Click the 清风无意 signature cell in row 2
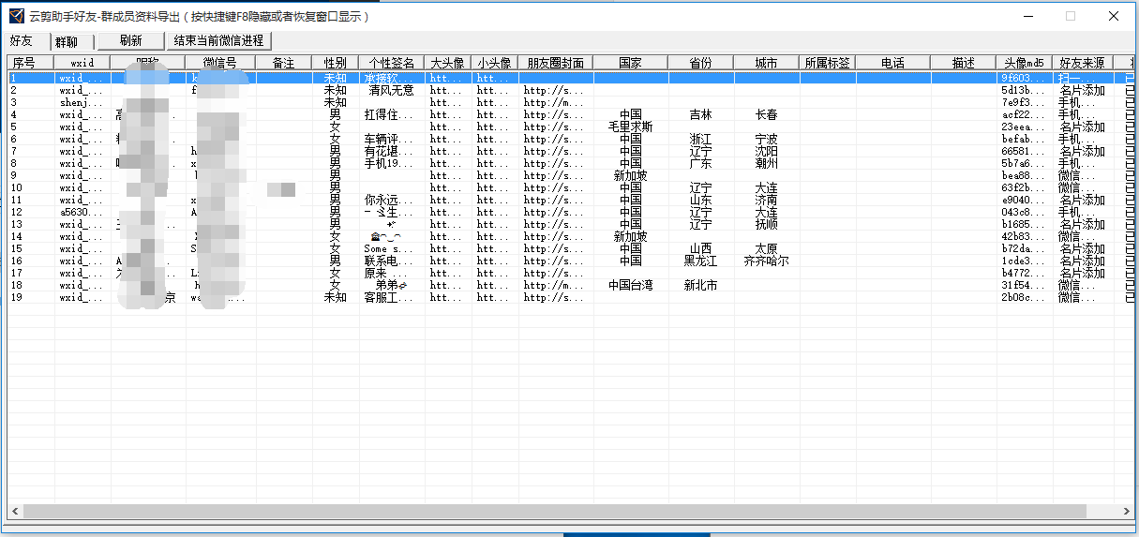Viewport: 1139px width, 537px height. click(391, 91)
